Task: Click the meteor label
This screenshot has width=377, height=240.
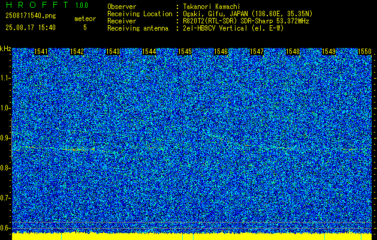Action: 85,19
